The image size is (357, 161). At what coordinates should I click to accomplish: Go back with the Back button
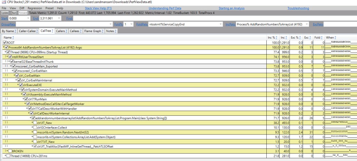(x=14, y=13)
